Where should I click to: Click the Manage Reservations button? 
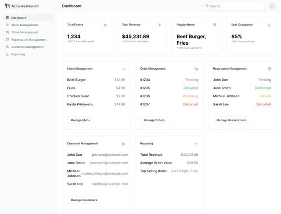(231, 120)
